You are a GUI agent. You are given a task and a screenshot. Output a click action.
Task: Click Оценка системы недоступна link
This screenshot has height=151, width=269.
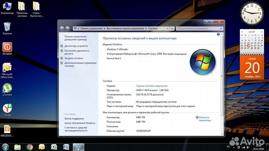point(152,86)
